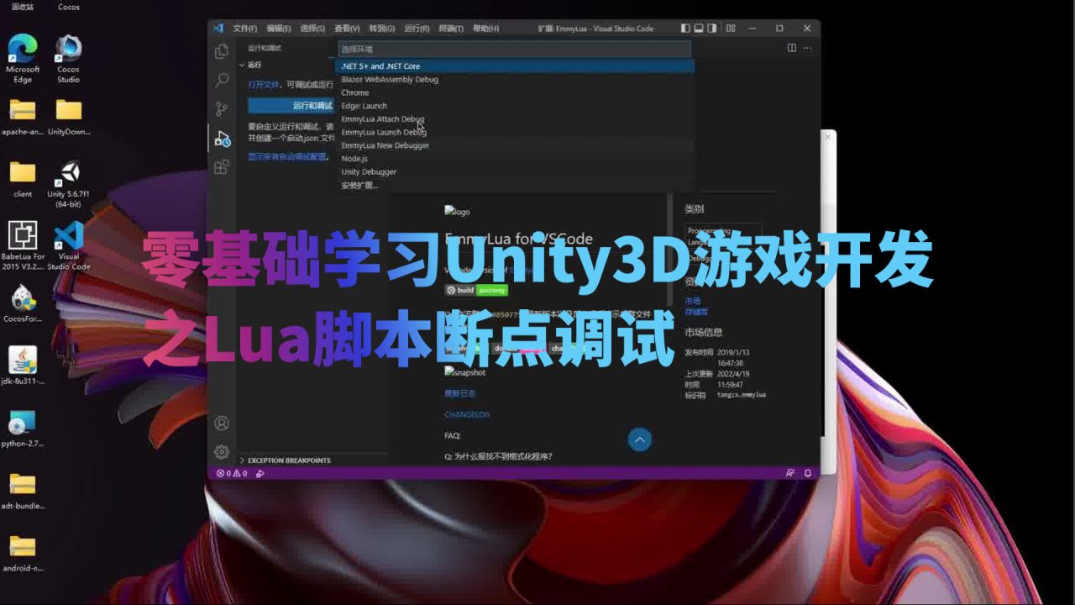Toggle secondary side bar layout button
The height and width of the screenshot is (605, 1075).
coord(713,28)
